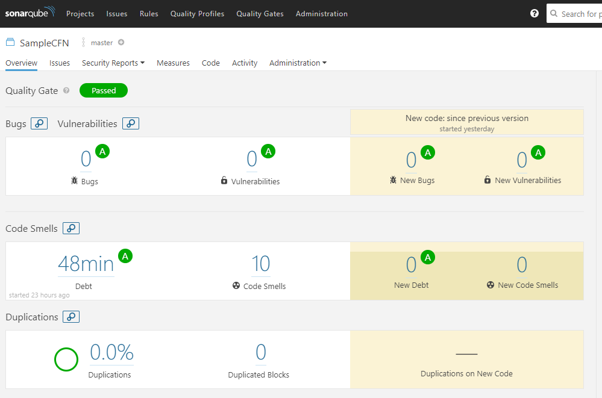Click the Bugs magnifier icon
602x398 pixels.
39,123
